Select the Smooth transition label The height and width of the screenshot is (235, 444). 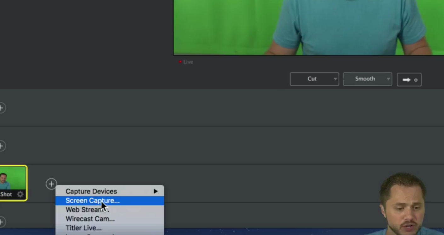tap(365, 79)
